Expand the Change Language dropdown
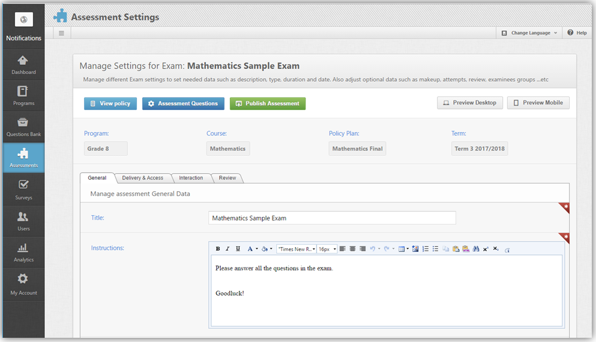Screen dimensions: 596x342 (529, 33)
